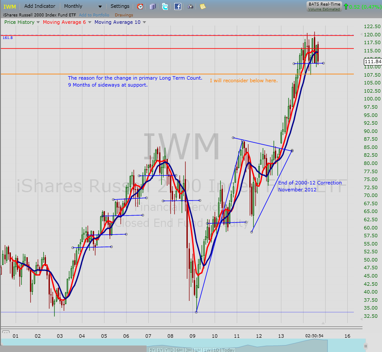Click the 13 year label on time axis

(x=281, y=336)
